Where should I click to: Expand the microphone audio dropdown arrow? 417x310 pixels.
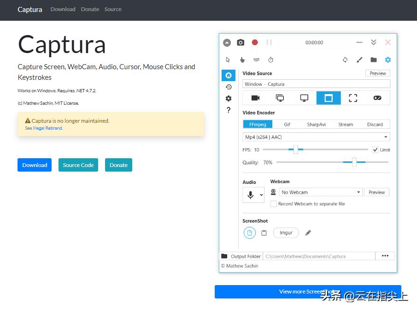coord(262,195)
